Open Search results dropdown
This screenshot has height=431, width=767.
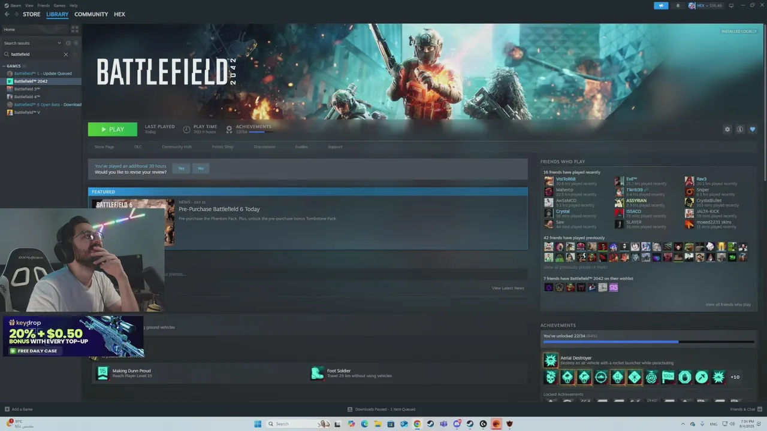(x=32, y=43)
